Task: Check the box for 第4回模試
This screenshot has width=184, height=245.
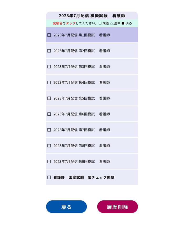Action: click(49, 82)
